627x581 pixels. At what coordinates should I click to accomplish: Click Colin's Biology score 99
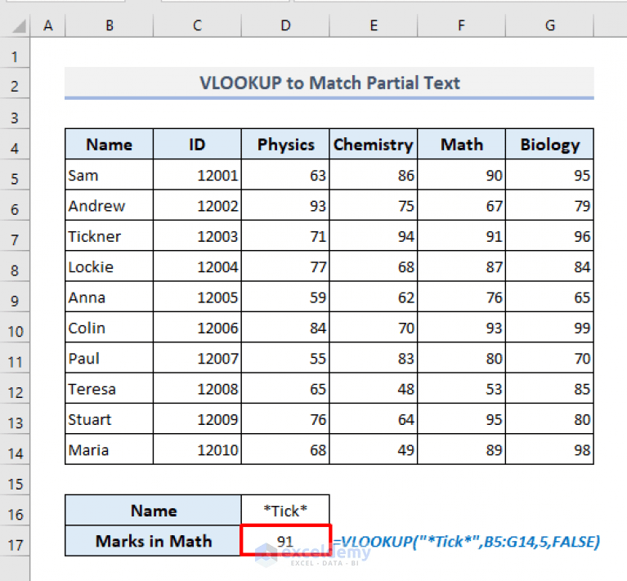tap(550, 328)
